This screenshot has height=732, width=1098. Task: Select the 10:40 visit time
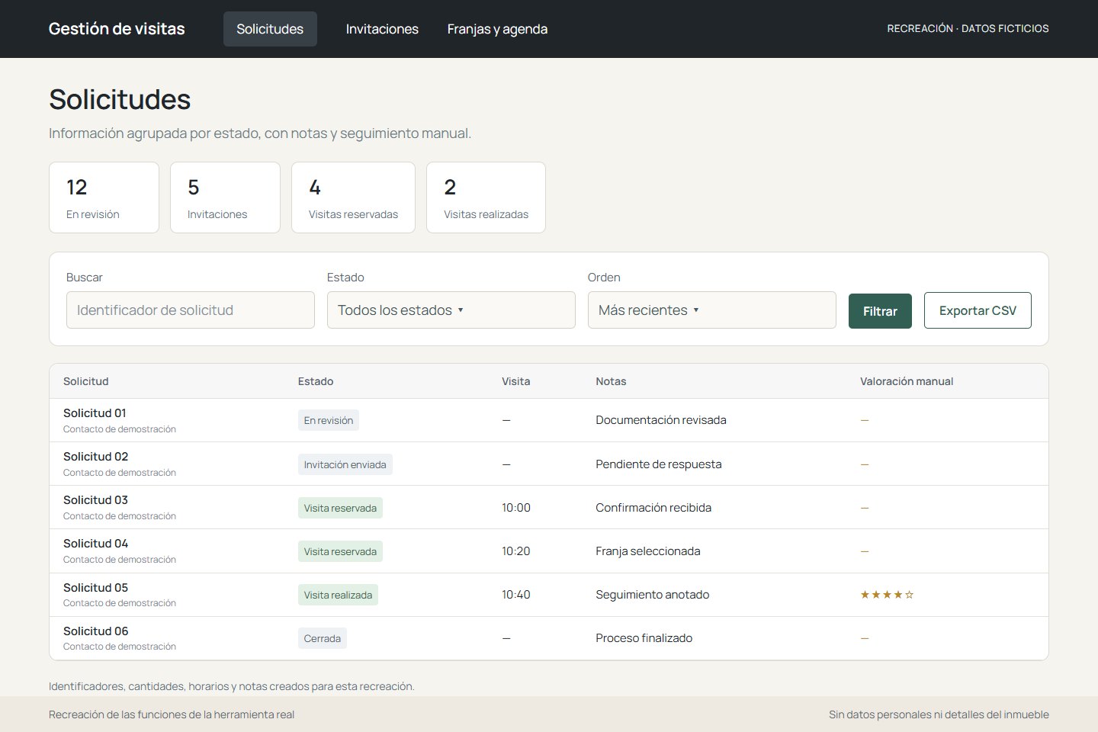coord(516,595)
